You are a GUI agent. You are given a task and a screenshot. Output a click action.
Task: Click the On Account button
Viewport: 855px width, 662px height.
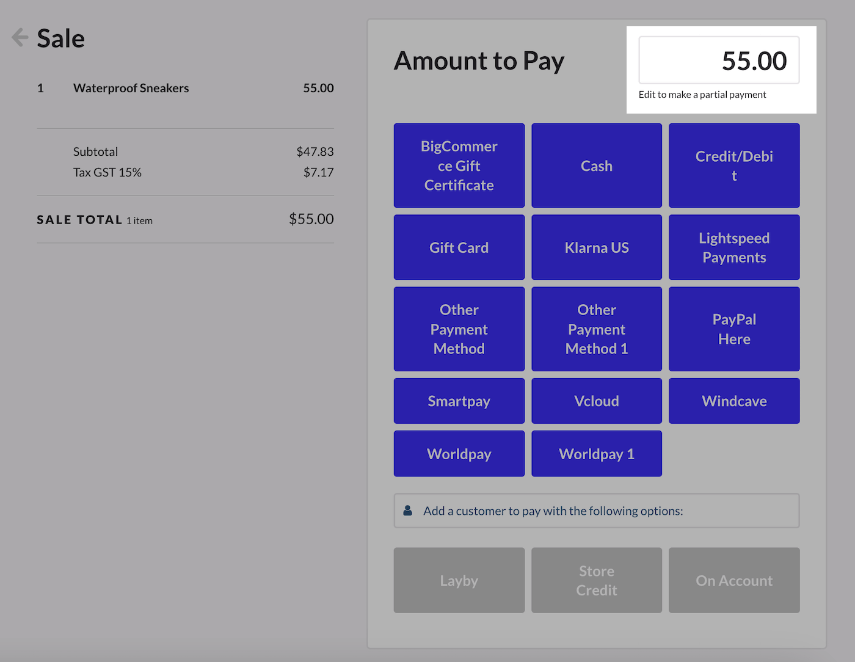[x=734, y=580]
